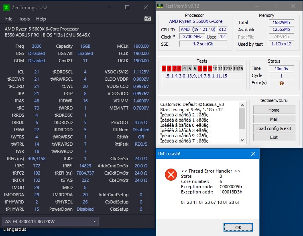Screen dimensions: 303x236
Task: Click the GDM Disabled value
Action: [x=37, y=61]
